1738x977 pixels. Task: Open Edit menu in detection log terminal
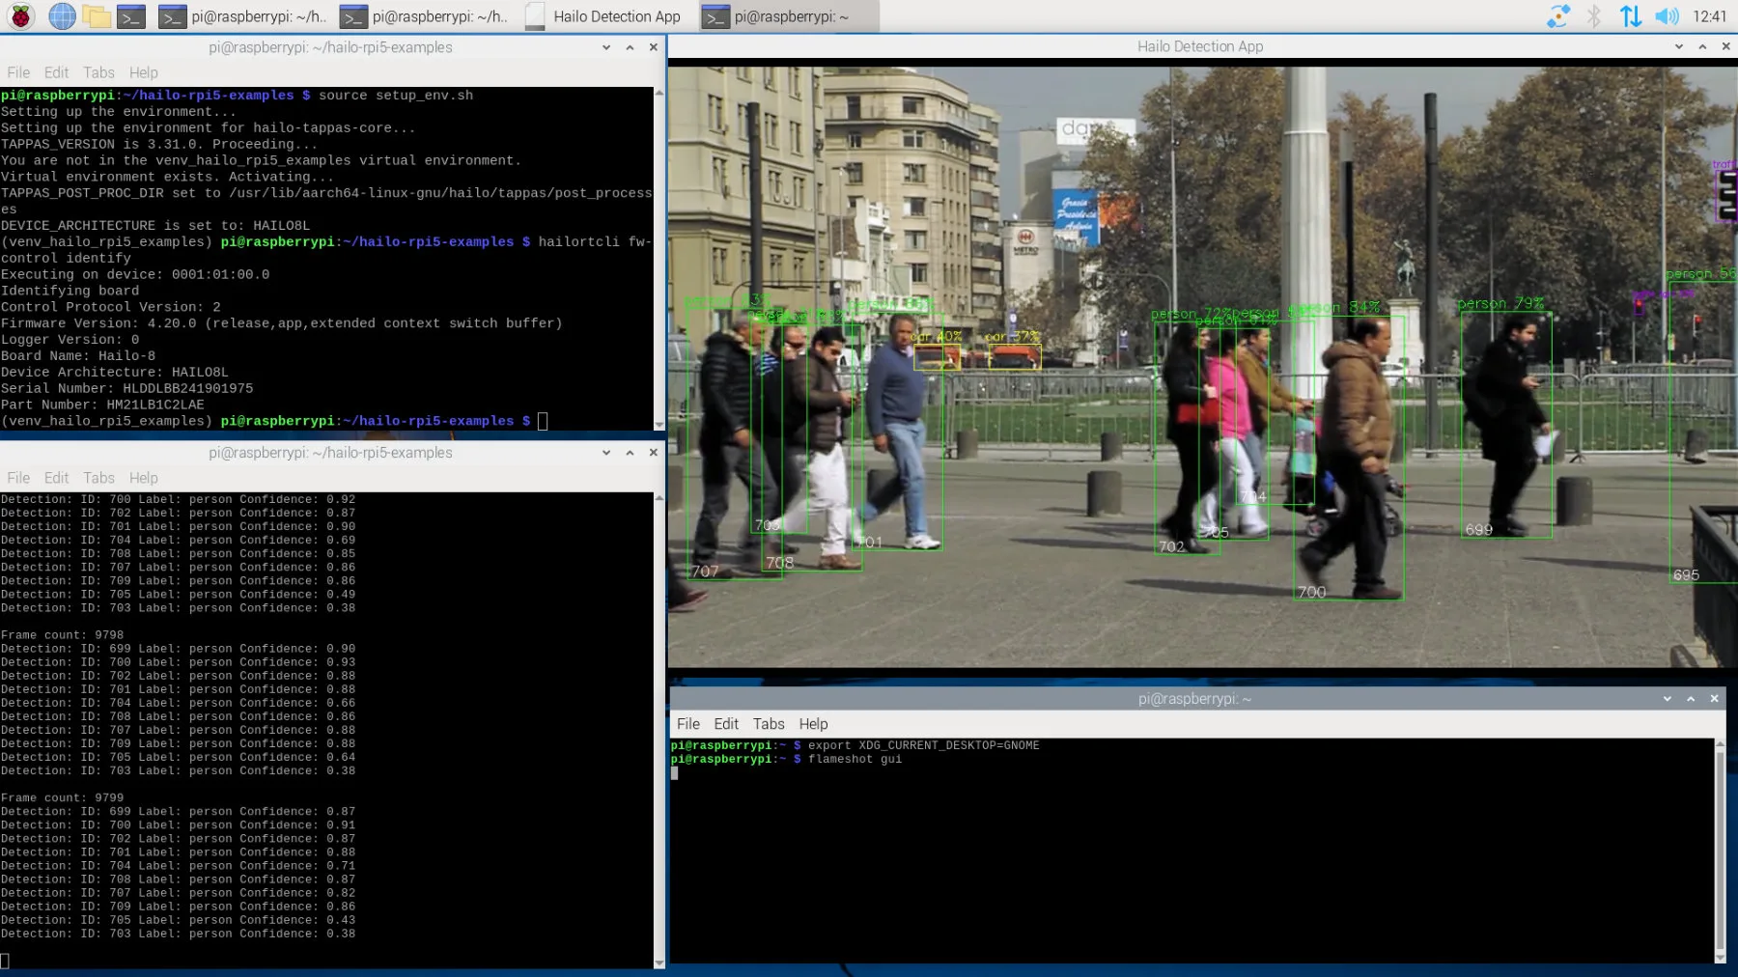[56, 478]
